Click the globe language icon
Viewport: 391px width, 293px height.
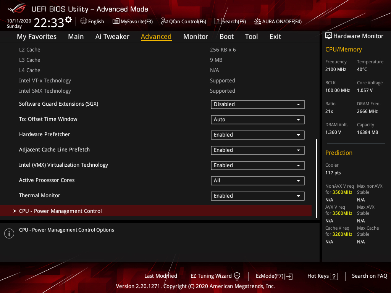click(84, 21)
